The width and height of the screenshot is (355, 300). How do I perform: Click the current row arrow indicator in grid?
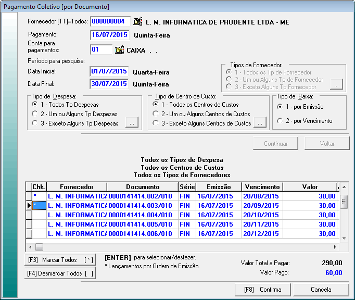pyautogui.click(x=29, y=206)
